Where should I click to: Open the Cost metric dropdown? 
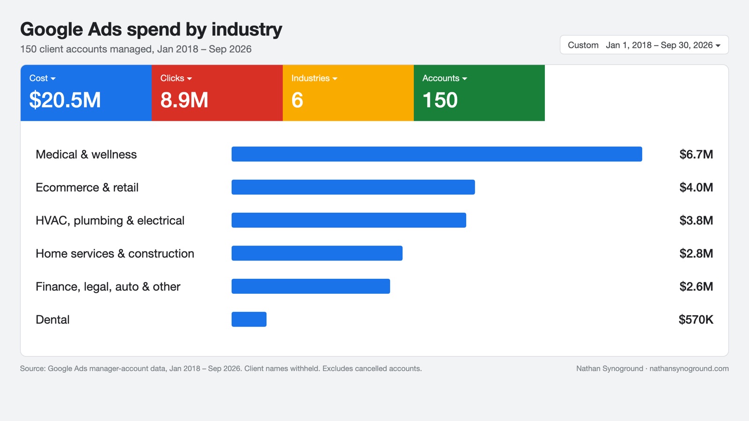click(43, 78)
